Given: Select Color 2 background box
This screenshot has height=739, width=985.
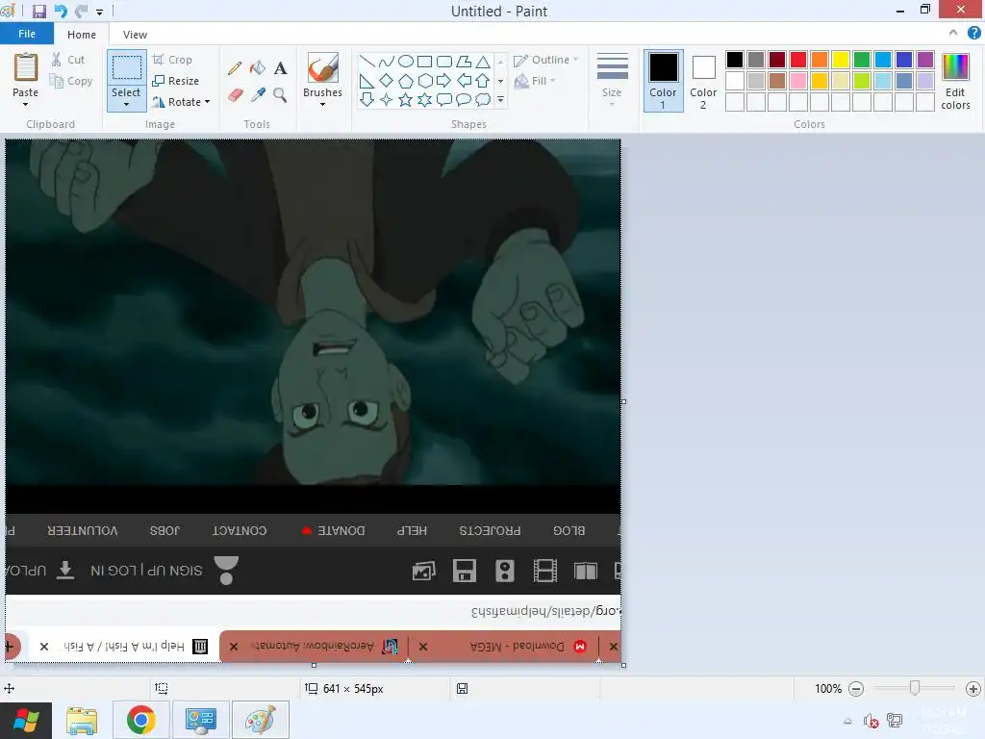Looking at the screenshot, I should [703, 81].
